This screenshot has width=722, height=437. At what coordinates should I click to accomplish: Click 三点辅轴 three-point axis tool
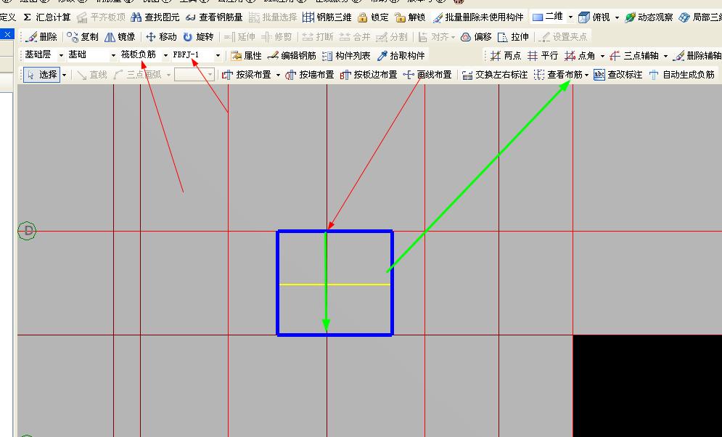tap(634, 56)
